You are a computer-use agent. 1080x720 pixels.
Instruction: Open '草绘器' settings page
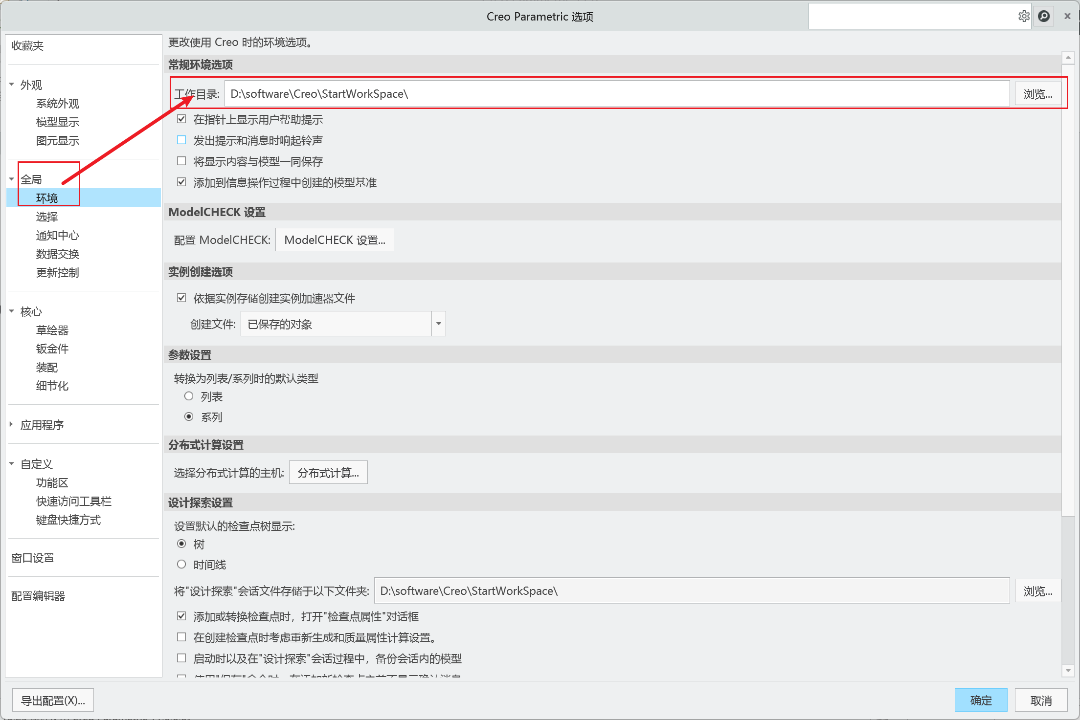pos(52,330)
